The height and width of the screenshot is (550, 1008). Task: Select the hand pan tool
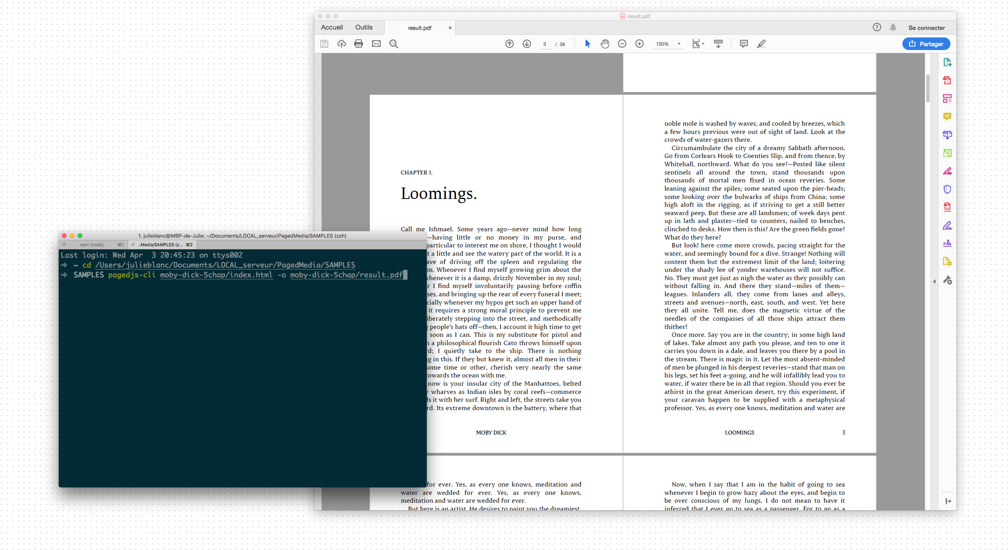point(604,44)
